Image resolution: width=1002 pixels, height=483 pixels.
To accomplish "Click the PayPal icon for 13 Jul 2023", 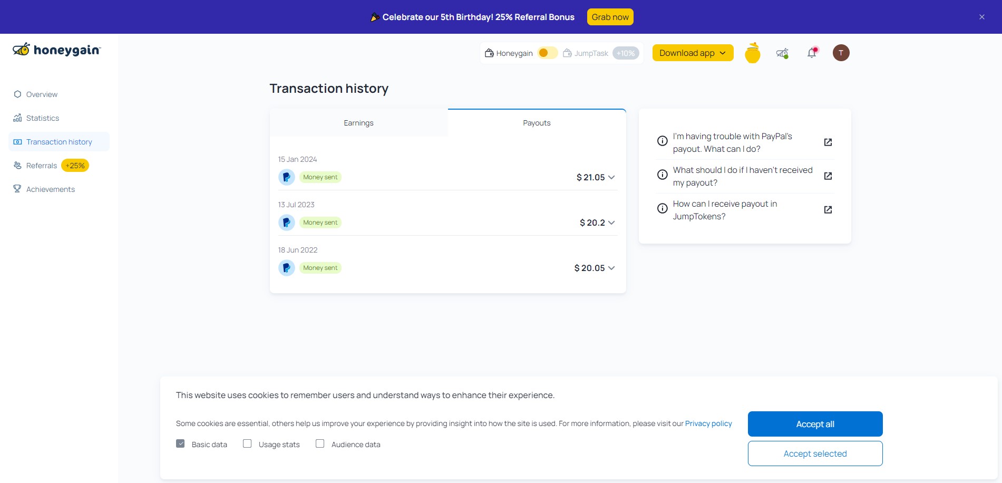I will (286, 223).
